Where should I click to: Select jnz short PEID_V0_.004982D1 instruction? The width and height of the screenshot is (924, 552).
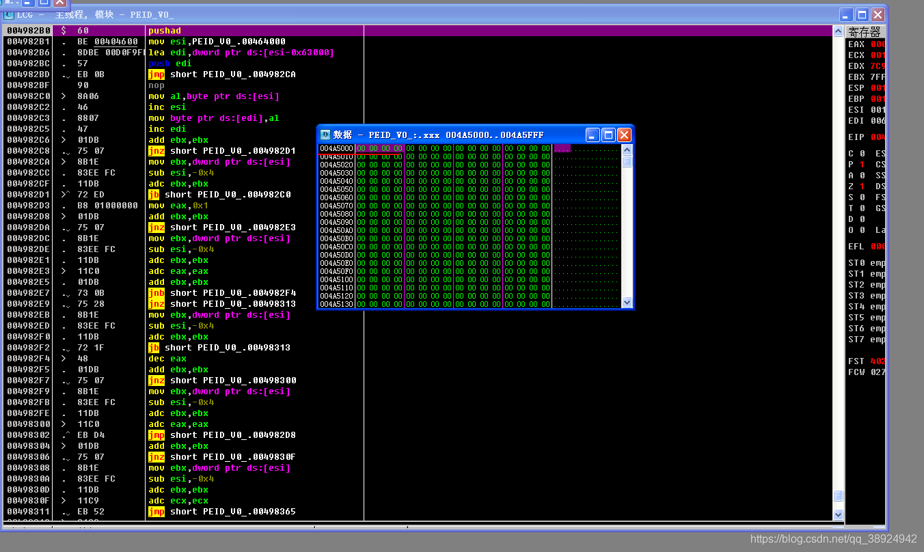point(222,151)
